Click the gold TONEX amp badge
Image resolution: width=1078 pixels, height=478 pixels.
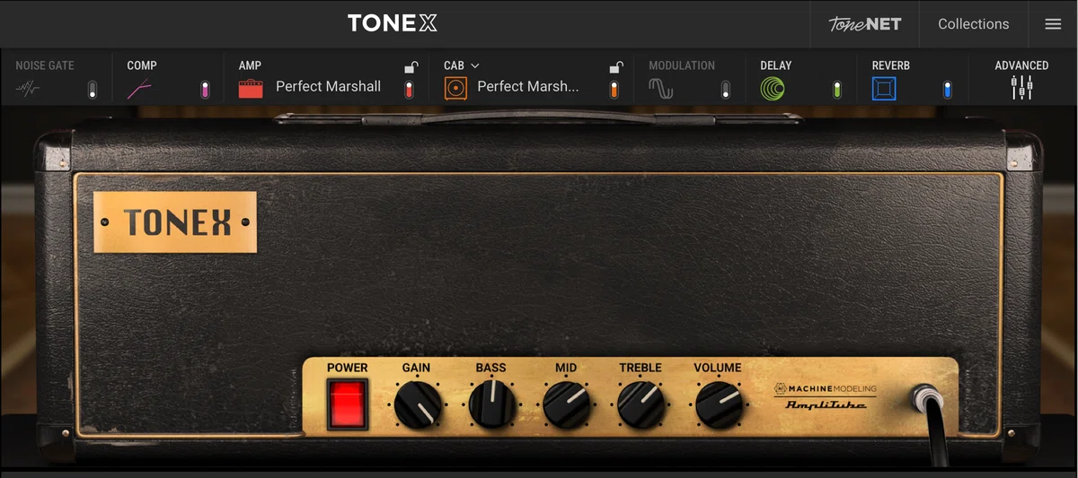tap(175, 222)
